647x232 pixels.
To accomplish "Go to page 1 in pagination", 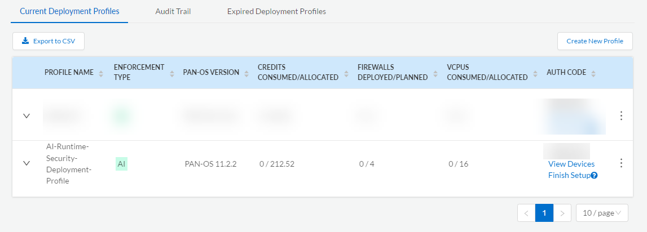I will click(544, 213).
